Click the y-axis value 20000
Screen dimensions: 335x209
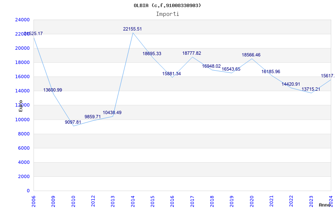[x=22, y=48]
